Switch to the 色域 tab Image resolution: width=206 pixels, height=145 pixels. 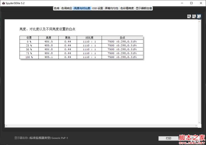(x=57, y=8)
